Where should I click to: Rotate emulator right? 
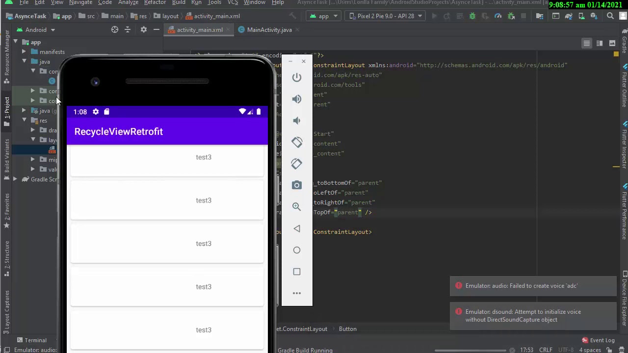click(x=297, y=164)
